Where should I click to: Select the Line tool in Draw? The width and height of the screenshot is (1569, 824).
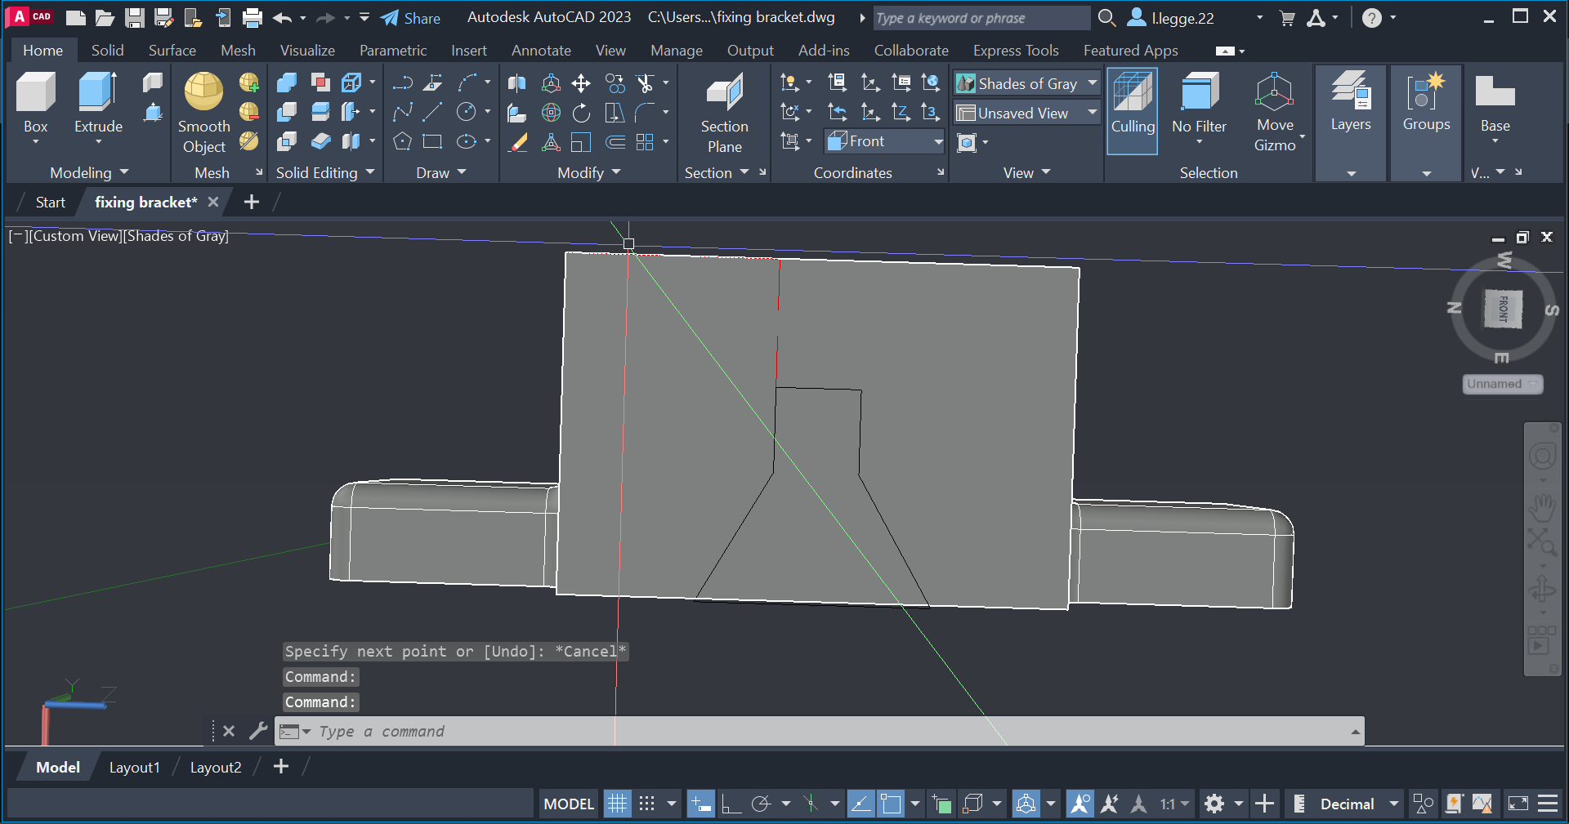[x=432, y=113]
